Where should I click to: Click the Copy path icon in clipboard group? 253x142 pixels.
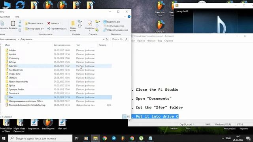pos(20,26)
